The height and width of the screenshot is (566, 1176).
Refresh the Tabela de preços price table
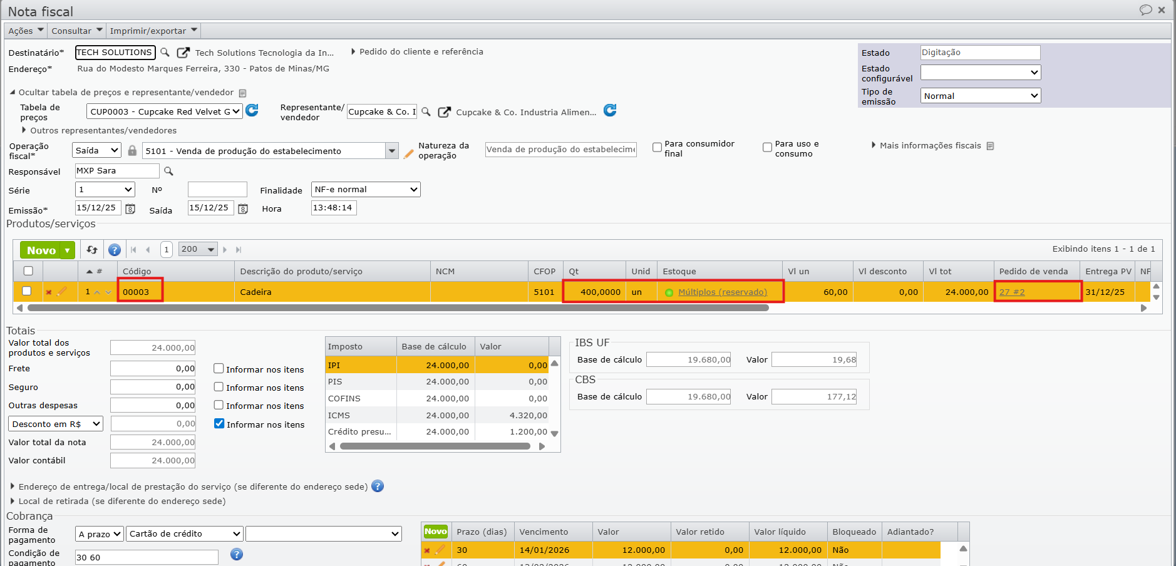252,111
